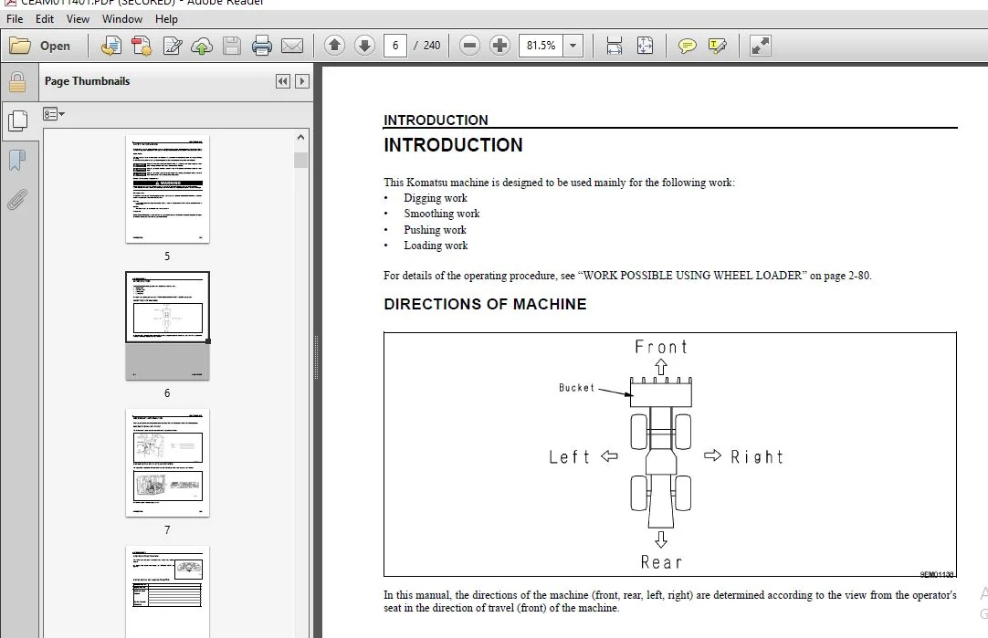Select page 5 thumbnail
Screen dimensions: 988x638
pyautogui.click(x=168, y=189)
